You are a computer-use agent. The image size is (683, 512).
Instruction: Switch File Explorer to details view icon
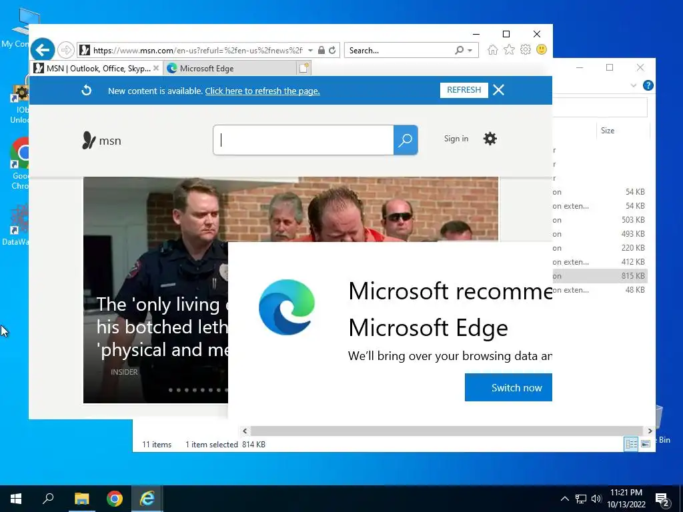point(631,443)
